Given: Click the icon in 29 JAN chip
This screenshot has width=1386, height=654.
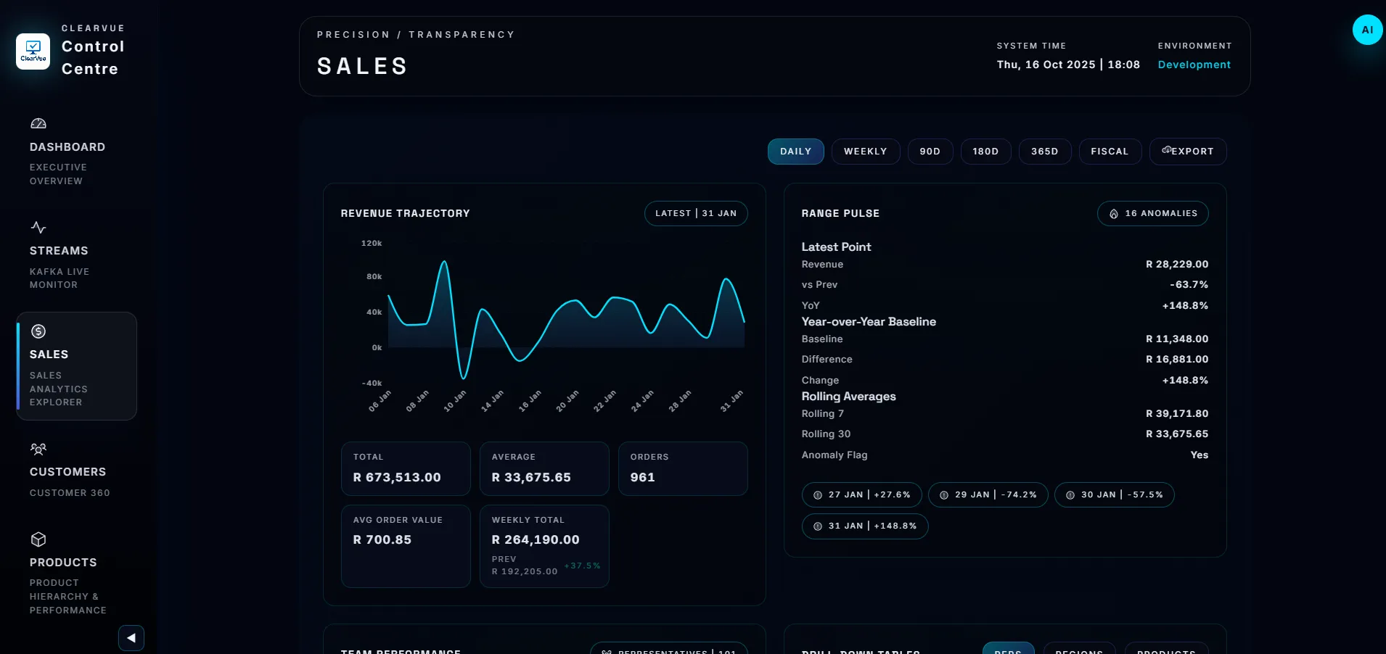Looking at the screenshot, I should pos(944,495).
